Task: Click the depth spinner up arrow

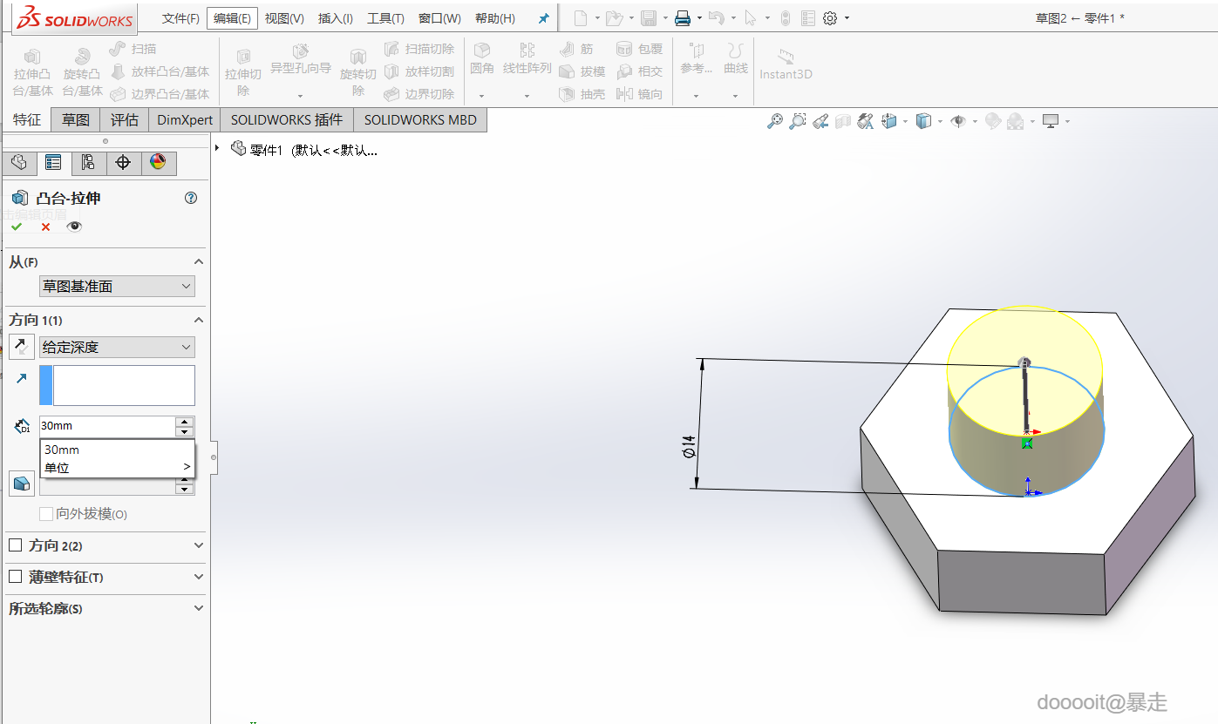Action: (184, 422)
